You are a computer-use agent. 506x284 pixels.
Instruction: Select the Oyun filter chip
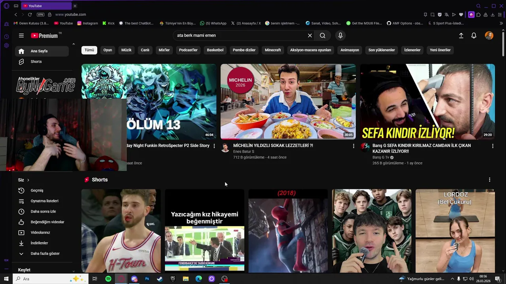click(108, 50)
